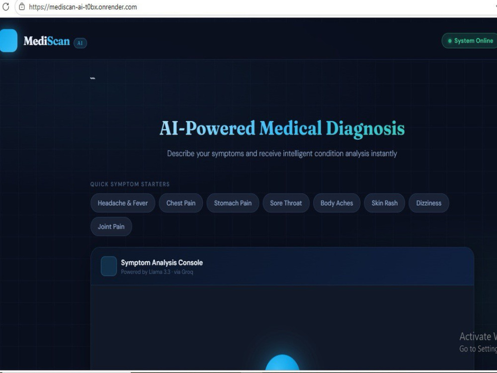Click the 'AI-Powered Medical Diagnosis' heading
The width and height of the screenshot is (497, 373).
pyautogui.click(x=282, y=128)
